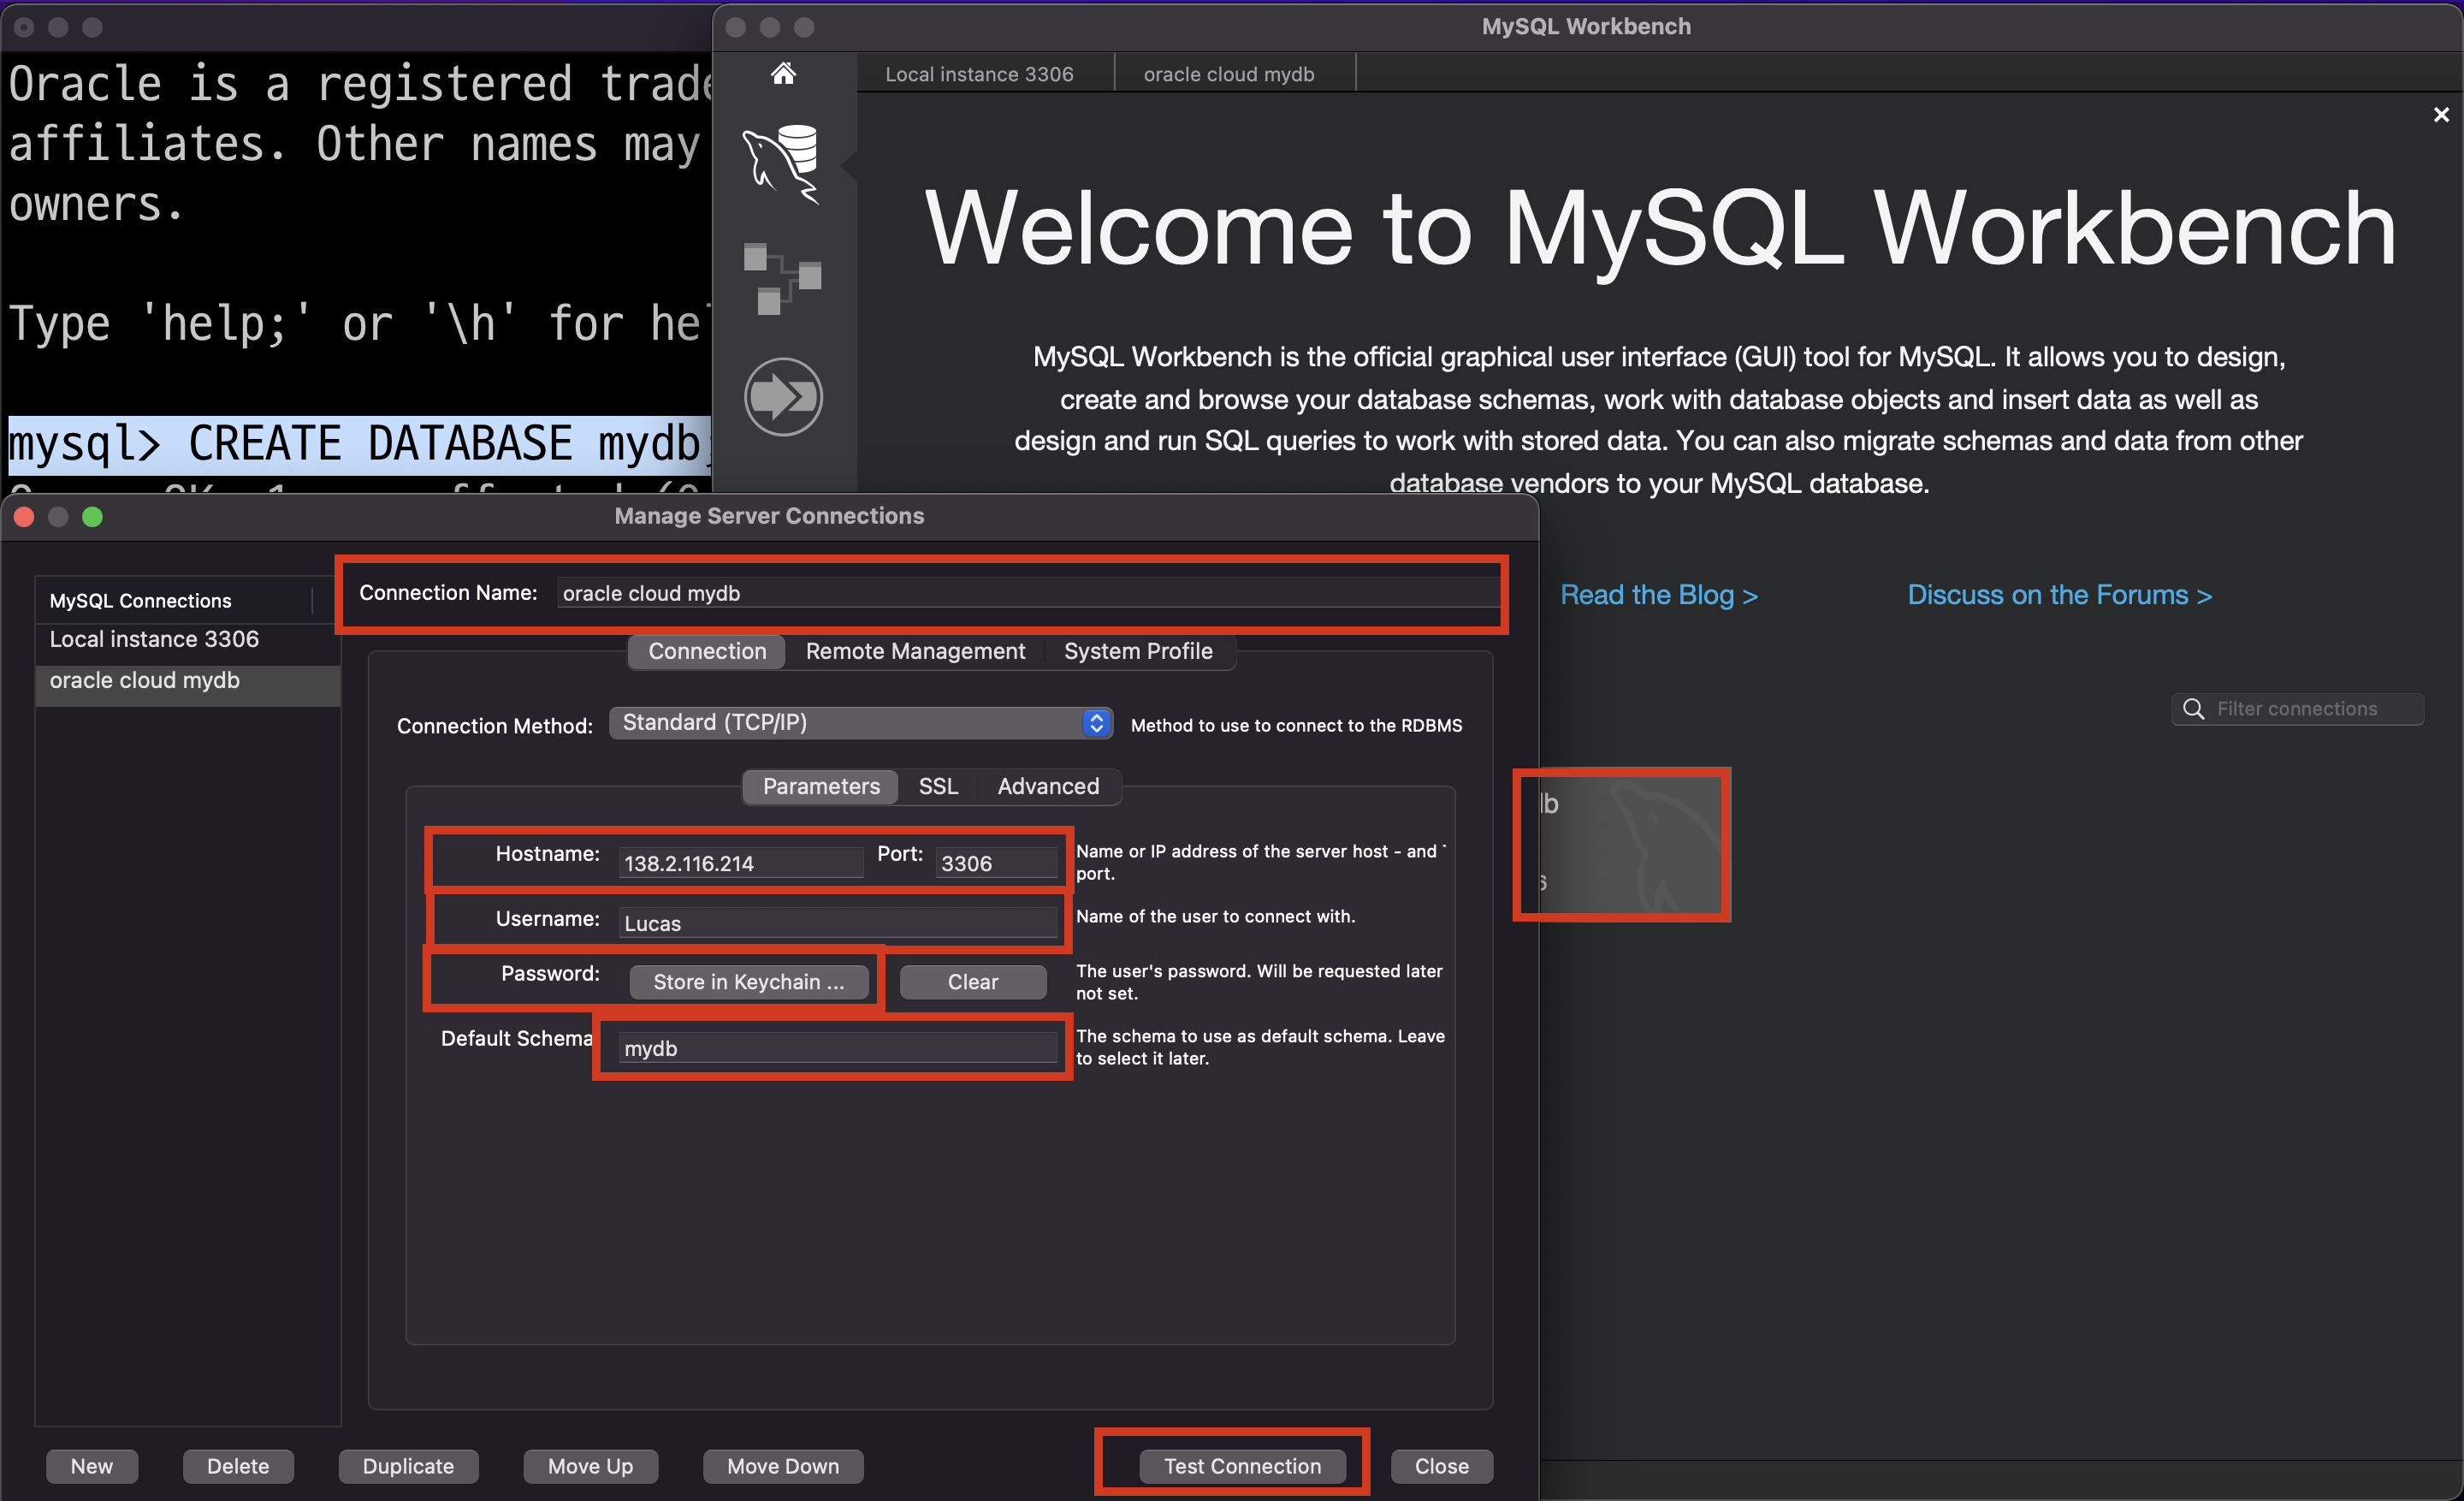Image resolution: width=2464 pixels, height=1501 pixels.
Task: Select the Connection tab
Action: coord(707,652)
